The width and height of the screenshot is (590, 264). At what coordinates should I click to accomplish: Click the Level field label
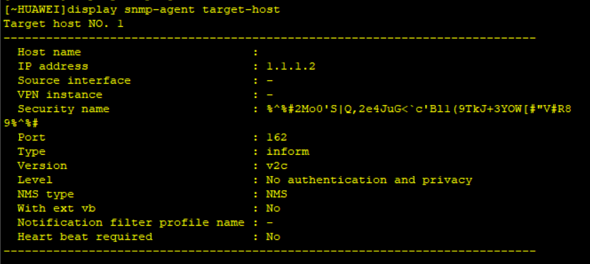pos(35,180)
